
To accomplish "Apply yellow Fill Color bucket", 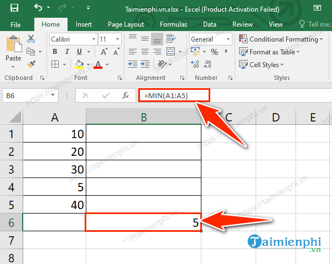I will 79,64.
